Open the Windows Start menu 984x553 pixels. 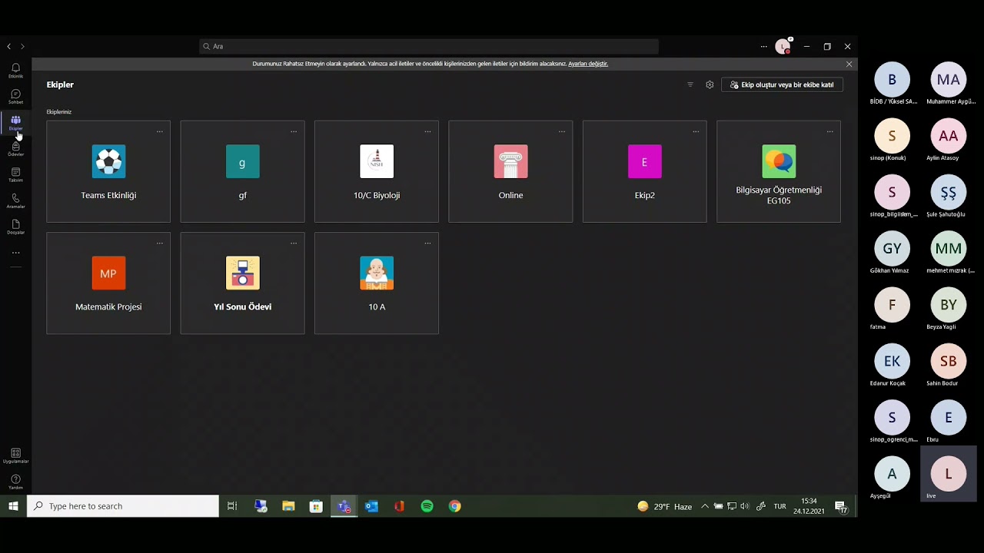pos(13,506)
